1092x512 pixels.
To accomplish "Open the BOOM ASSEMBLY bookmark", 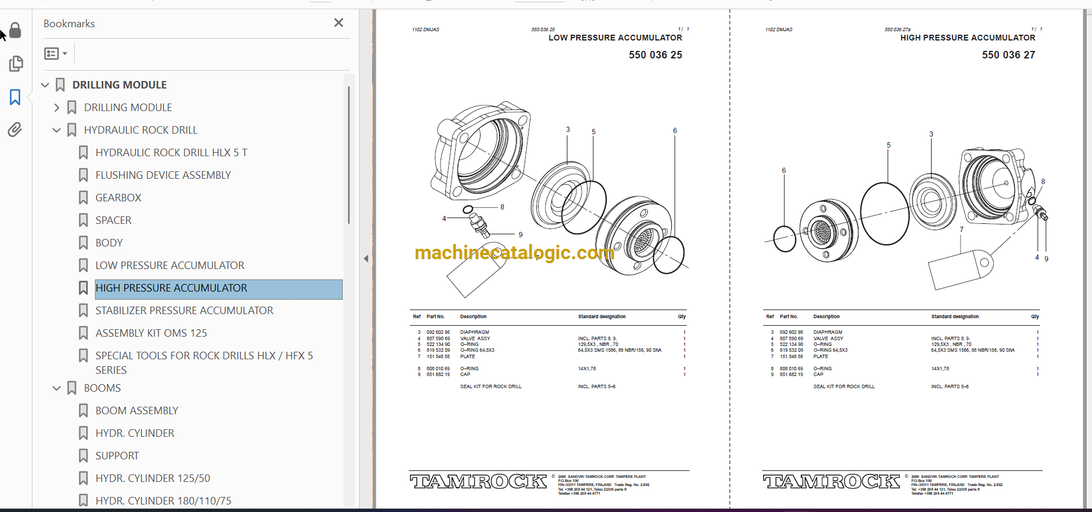I will (137, 411).
